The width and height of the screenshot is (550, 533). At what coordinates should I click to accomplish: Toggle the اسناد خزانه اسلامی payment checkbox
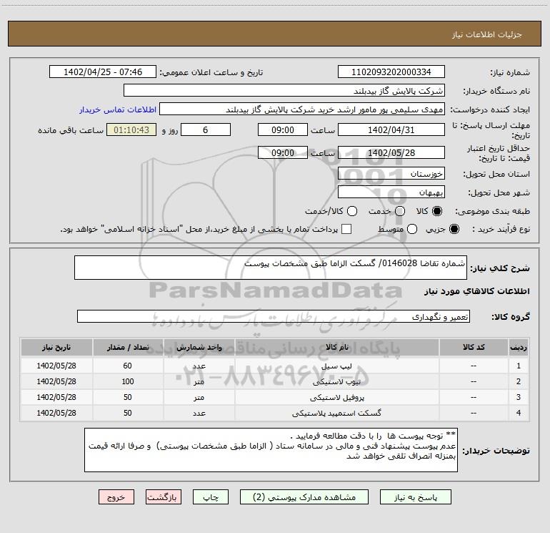pyautogui.click(x=346, y=229)
